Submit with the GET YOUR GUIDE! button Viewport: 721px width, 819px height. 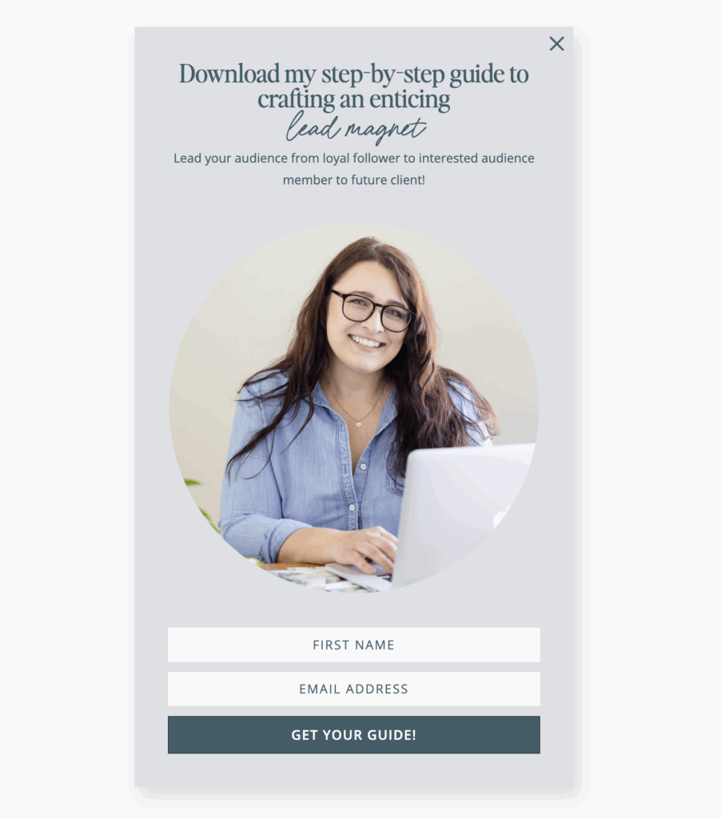pyautogui.click(x=354, y=735)
